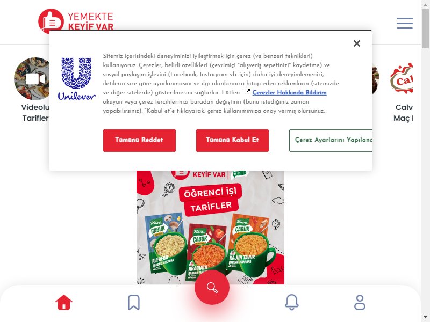The width and height of the screenshot is (430, 322).
Task: Click the scrollbar down arrow
Action: 426,317
